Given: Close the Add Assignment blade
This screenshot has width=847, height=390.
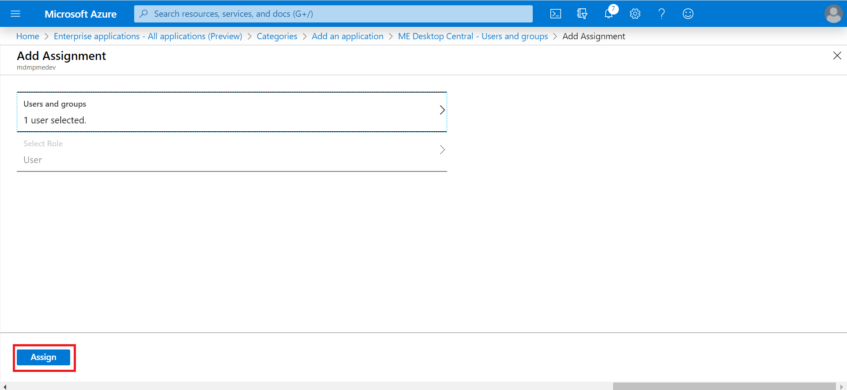Looking at the screenshot, I should tap(837, 56).
